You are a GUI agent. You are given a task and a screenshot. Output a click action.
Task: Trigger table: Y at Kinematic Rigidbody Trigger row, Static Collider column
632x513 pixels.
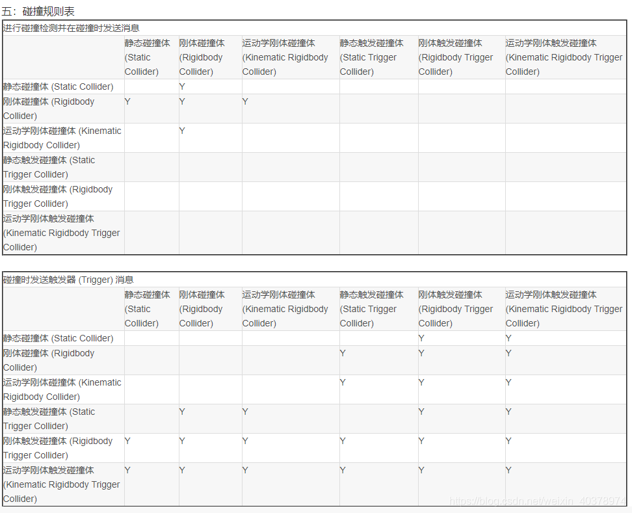(127, 470)
